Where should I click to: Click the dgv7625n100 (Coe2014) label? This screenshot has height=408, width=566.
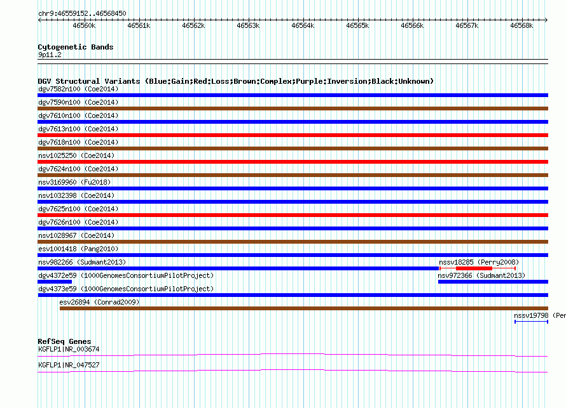(x=78, y=209)
